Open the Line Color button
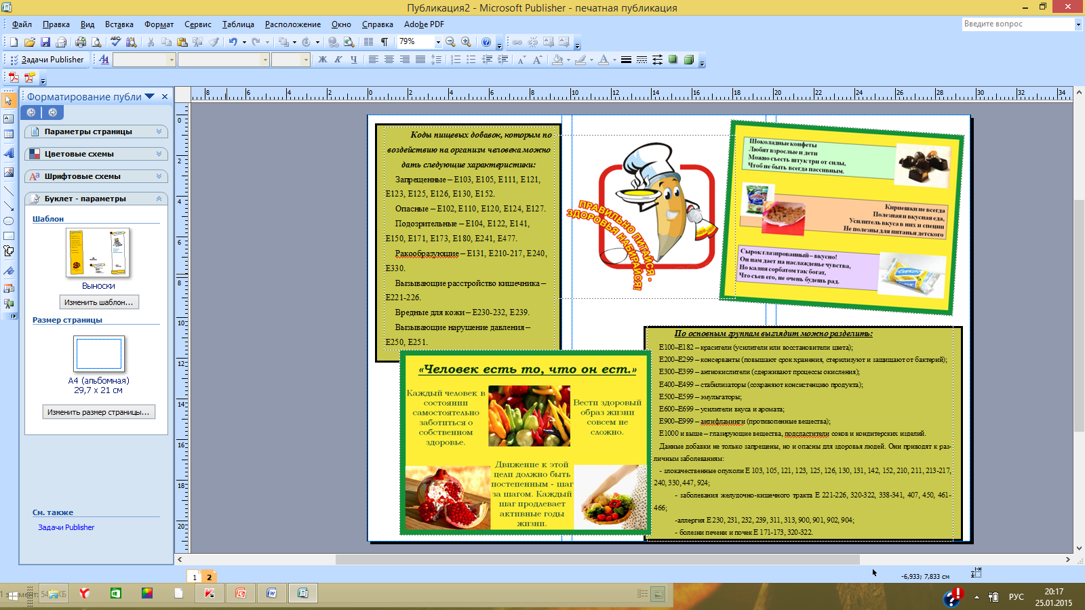Viewport: 1085px width, 610px height. 580,60
